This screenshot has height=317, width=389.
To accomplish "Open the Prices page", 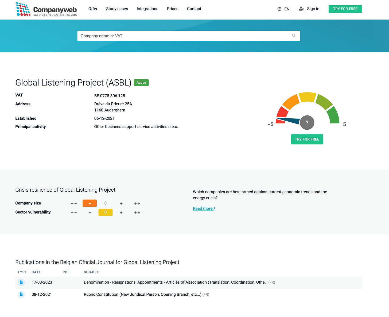I will tap(173, 9).
